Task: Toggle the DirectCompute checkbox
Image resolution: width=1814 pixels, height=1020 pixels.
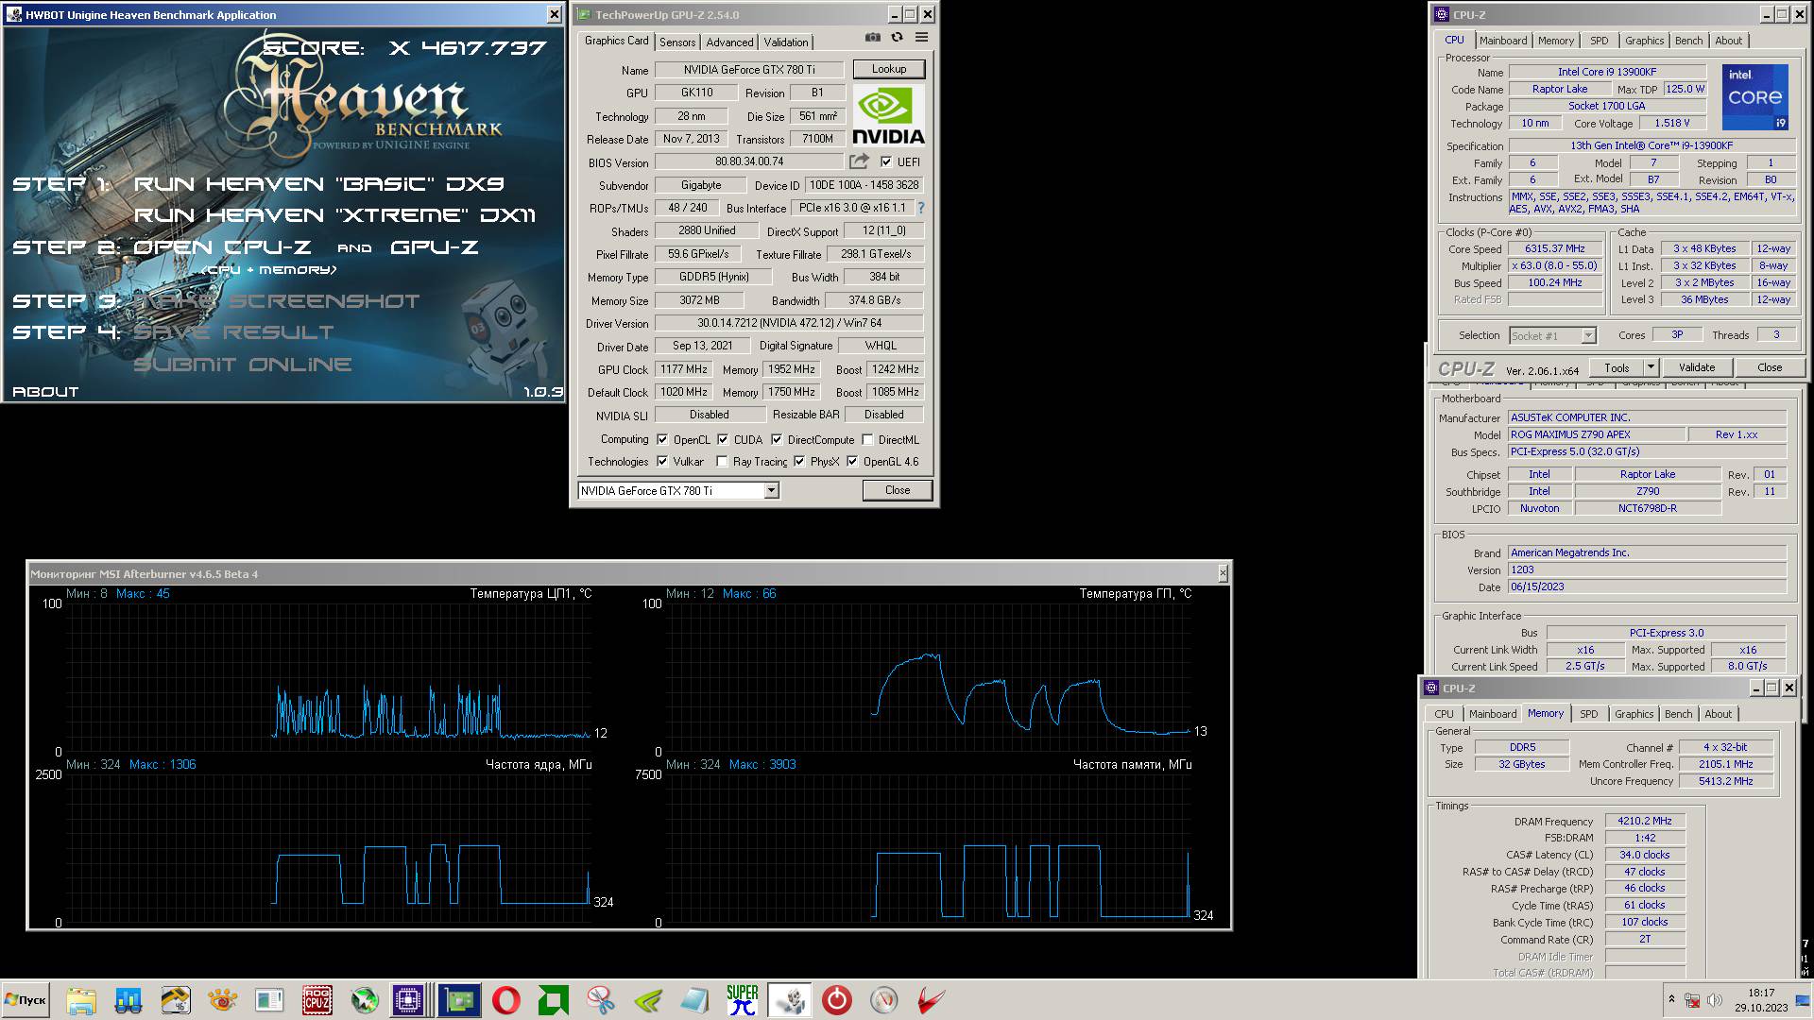Action: 777,440
